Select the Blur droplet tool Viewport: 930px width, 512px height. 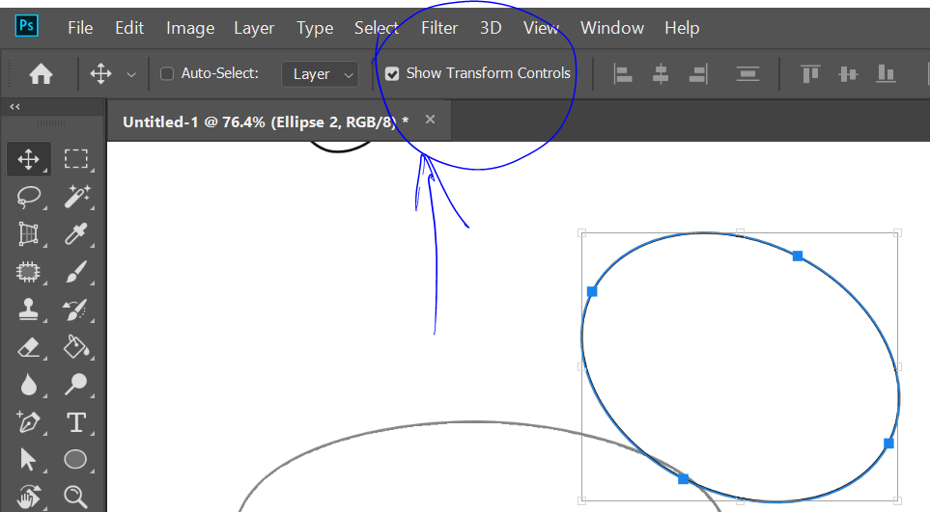coord(28,385)
